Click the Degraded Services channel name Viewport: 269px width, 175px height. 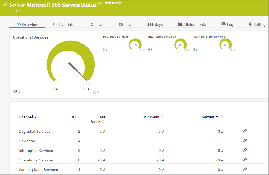pos(35,131)
